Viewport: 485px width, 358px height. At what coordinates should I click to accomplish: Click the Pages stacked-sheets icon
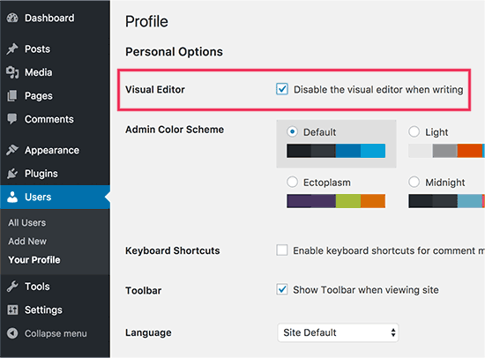click(12, 96)
